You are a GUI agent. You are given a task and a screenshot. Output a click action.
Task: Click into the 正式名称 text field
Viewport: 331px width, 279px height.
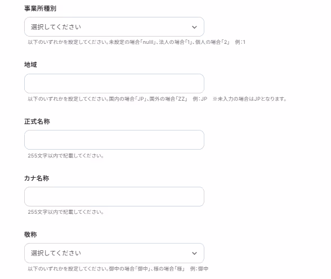pyautogui.click(x=114, y=140)
